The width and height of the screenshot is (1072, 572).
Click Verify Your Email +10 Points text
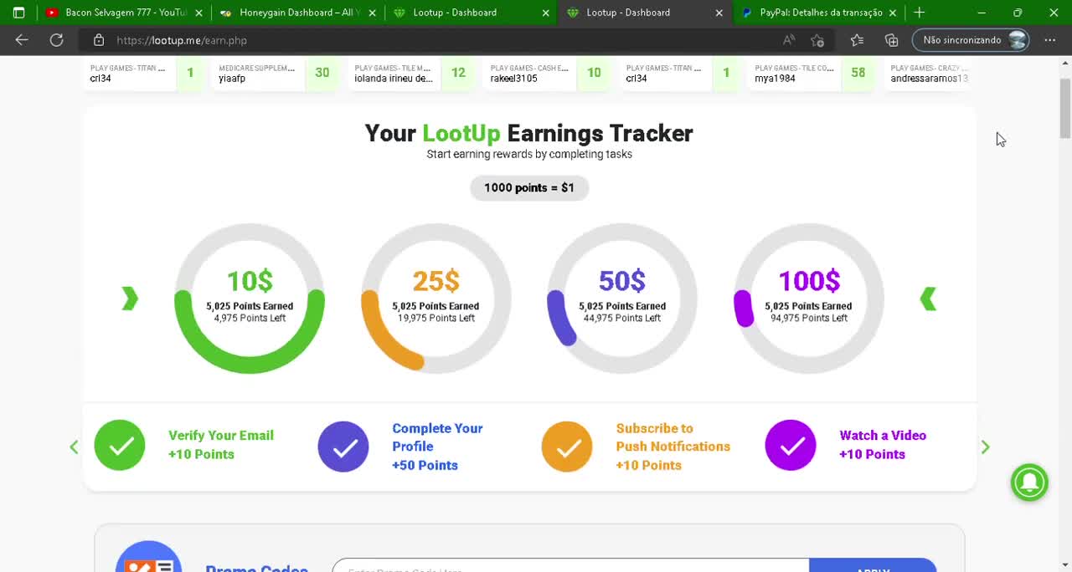(x=221, y=445)
